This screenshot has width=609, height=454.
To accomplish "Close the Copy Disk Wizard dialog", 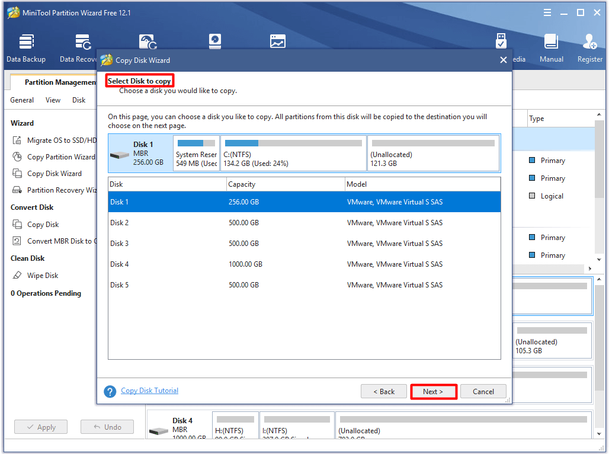I will [504, 60].
